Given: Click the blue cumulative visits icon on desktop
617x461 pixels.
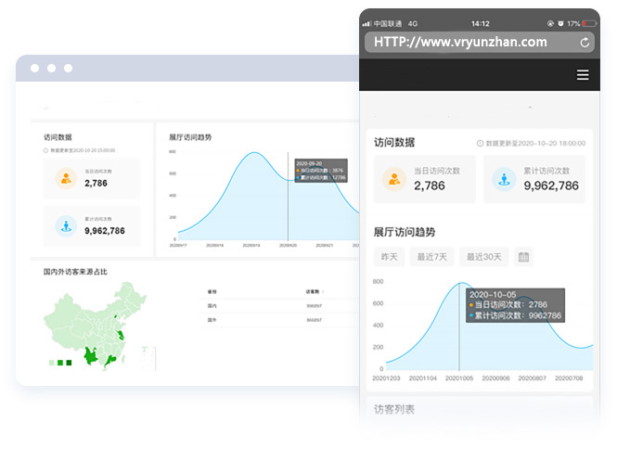Looking at the screenshot, I should click(66, 225).
